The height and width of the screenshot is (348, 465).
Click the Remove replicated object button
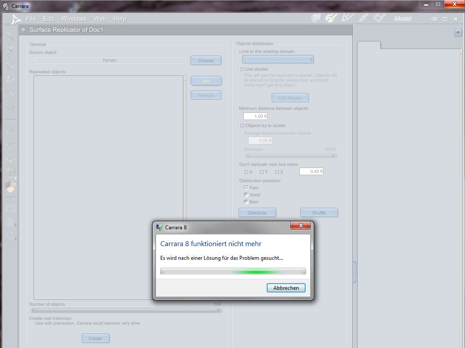pos(206,95)
